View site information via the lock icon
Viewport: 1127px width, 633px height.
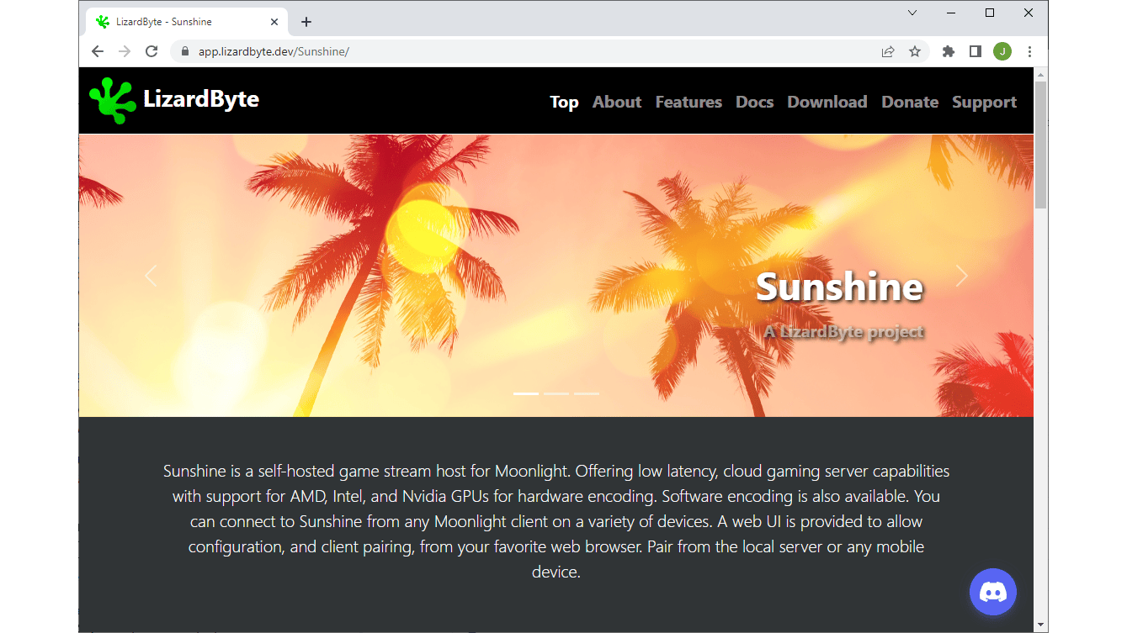[185, 51]
